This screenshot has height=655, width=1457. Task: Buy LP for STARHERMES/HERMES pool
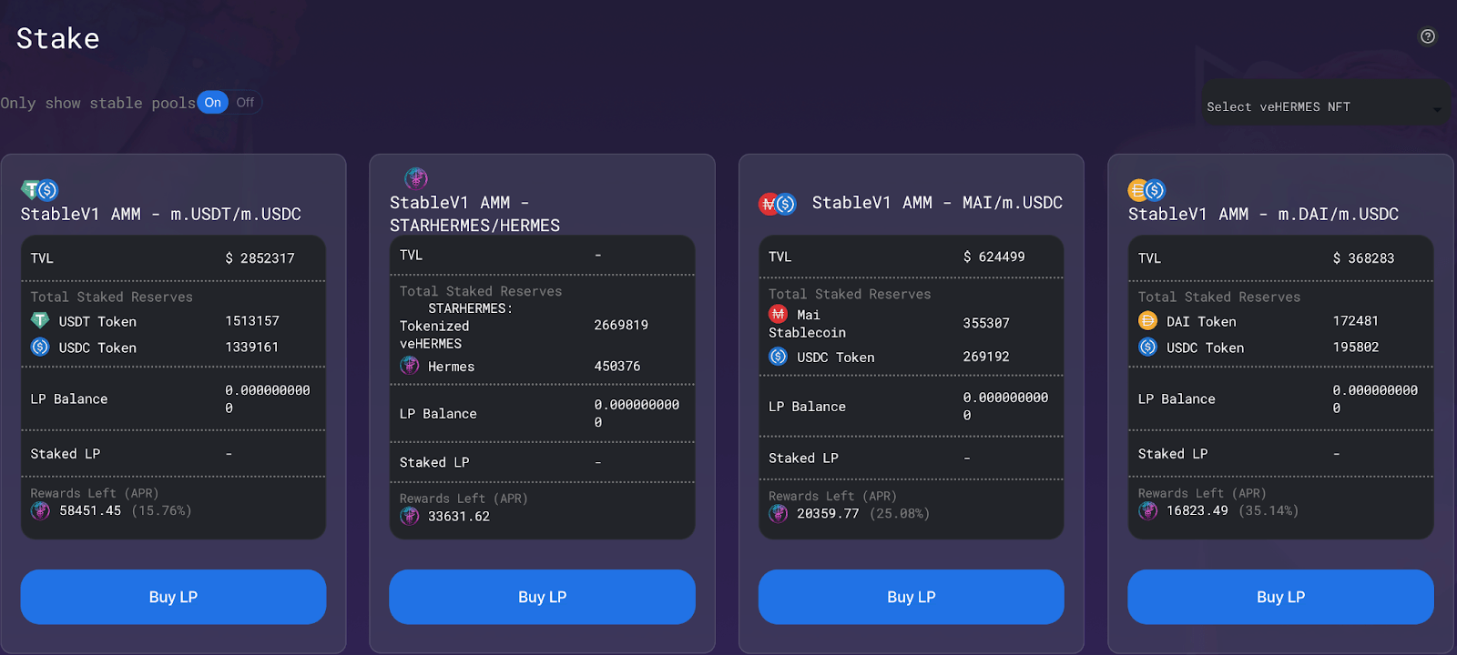coord(542,597)
